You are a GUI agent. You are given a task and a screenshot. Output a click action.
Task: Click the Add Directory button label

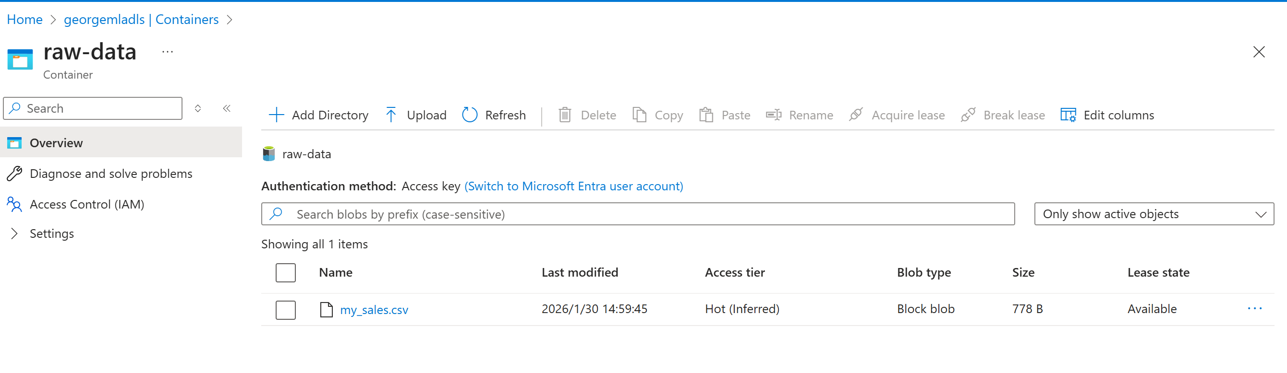[330, 115]
